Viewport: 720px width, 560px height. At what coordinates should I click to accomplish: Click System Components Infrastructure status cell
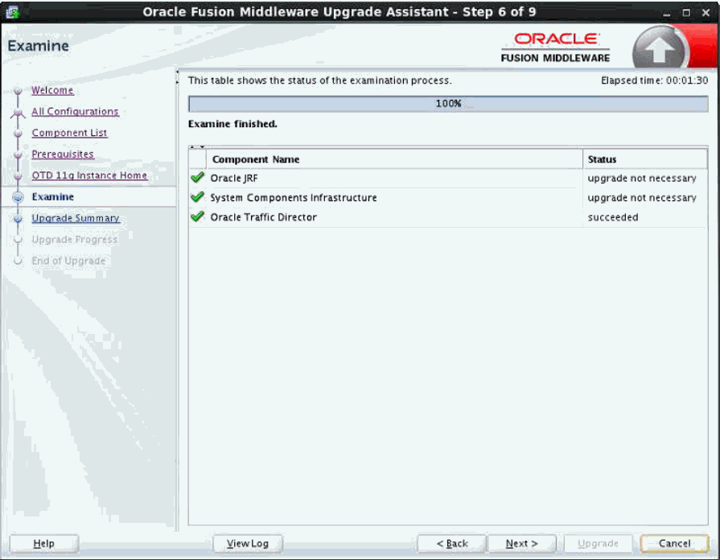(641, 198)
